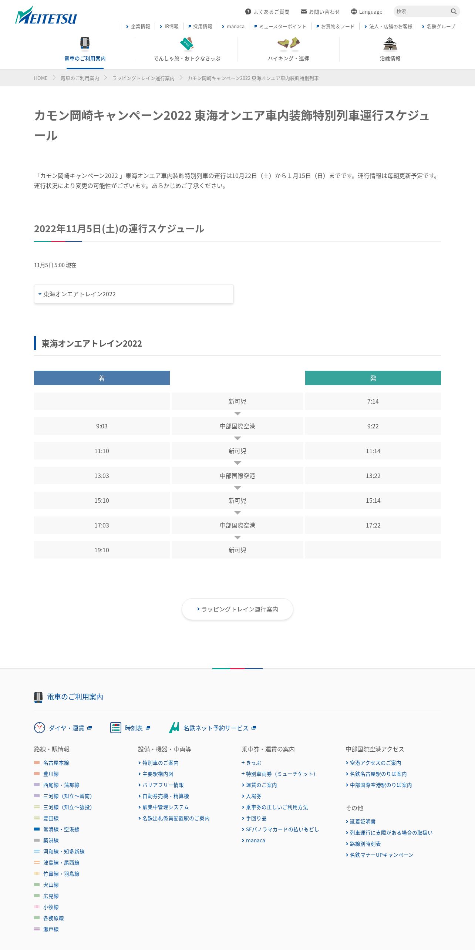Open the よくあるご質問 link

(x=267, y=11)
